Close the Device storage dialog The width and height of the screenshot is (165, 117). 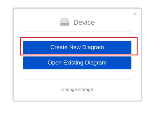point(135,14)
